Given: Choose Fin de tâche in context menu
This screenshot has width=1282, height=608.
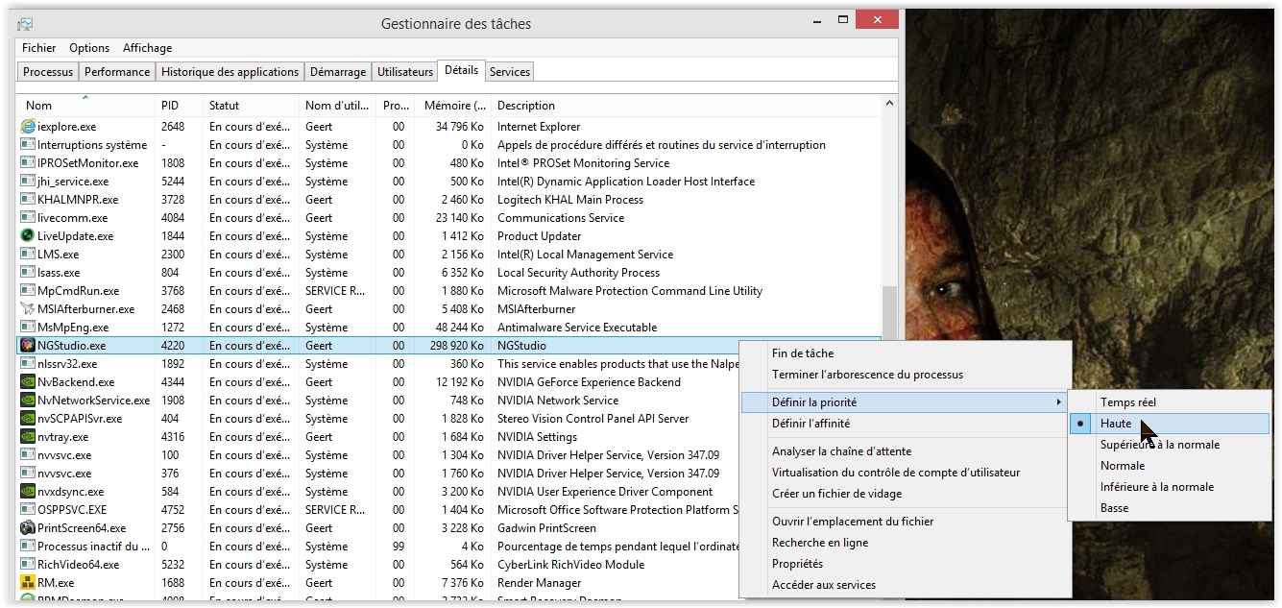Looking at the screenshot, I should (905, 353).
